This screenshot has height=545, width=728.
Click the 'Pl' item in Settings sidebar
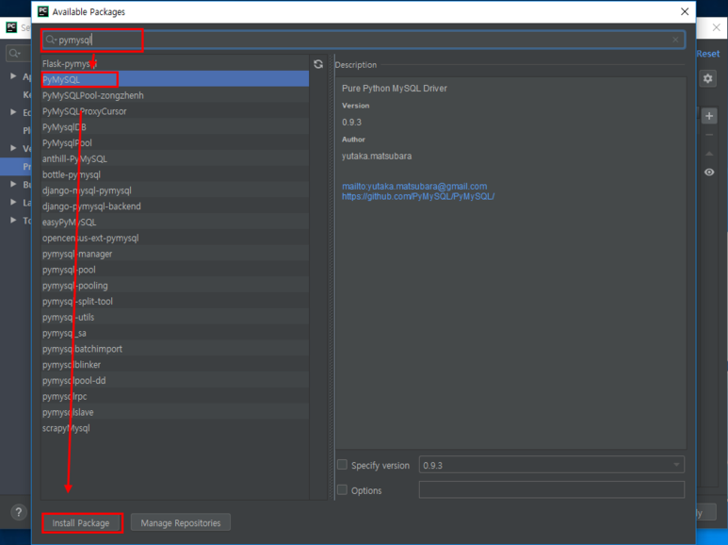point(27,130)
